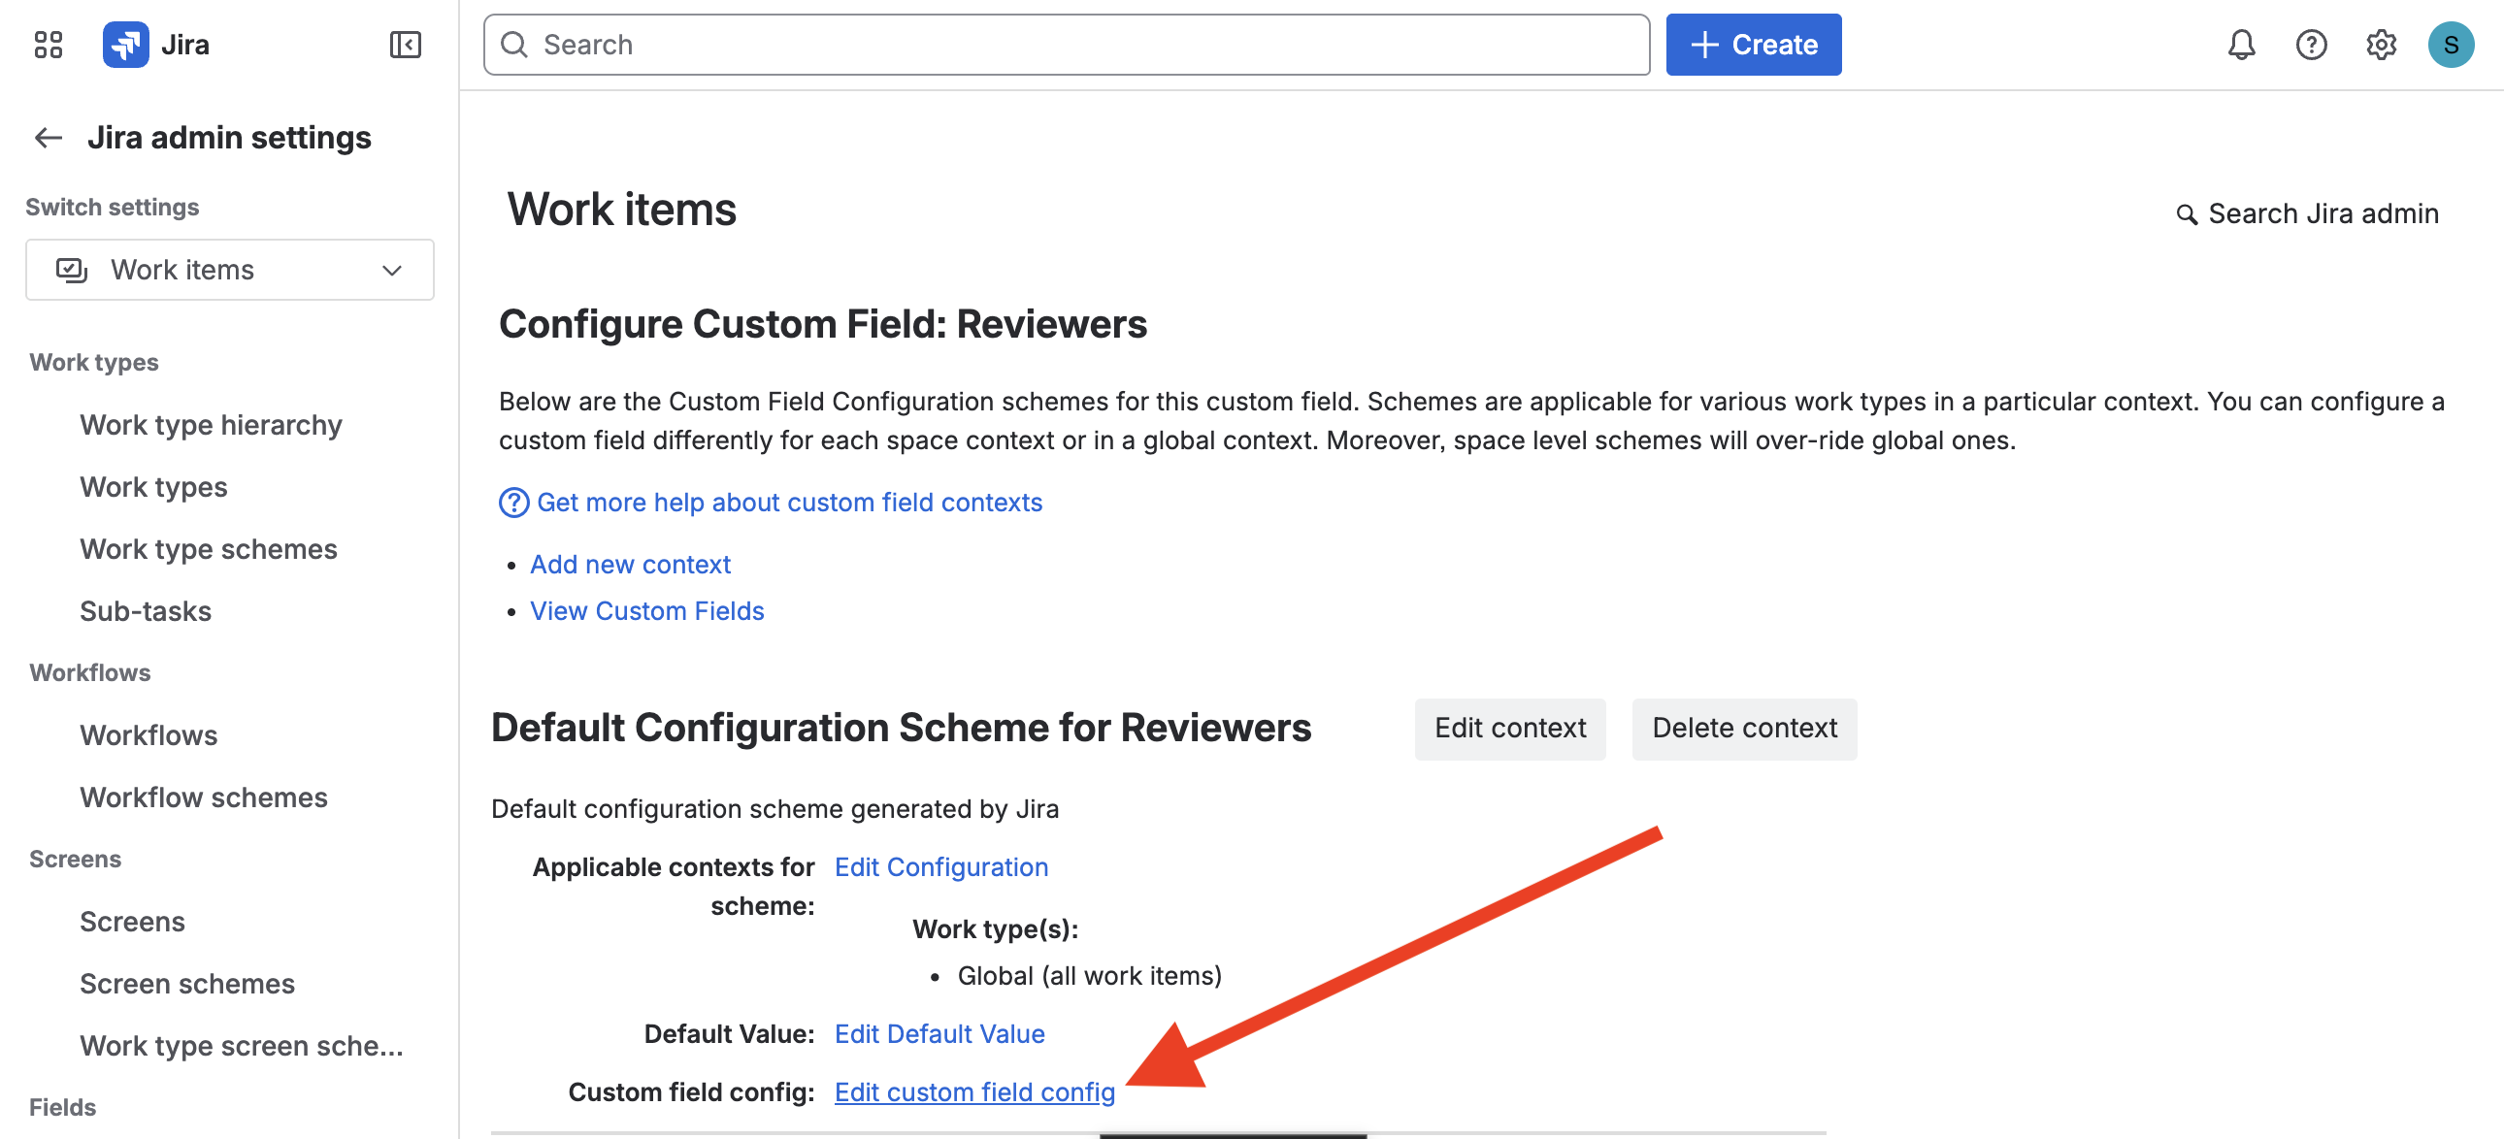Open the Add new context link
This screenshot has height=1139, width=2504.
pos(630,564)
